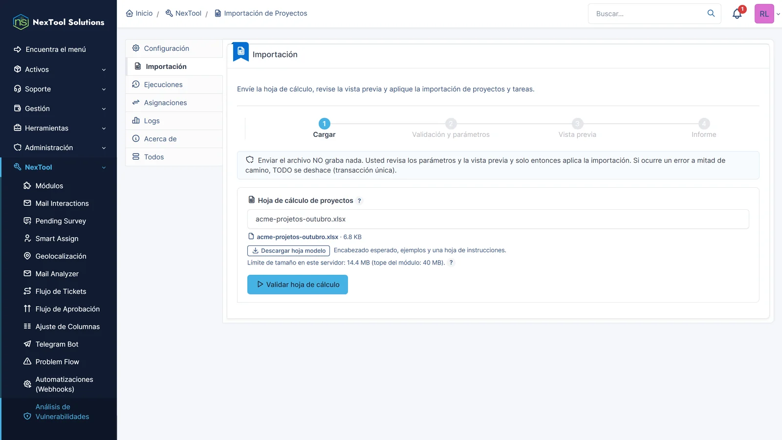
Task: Open Flujo de Tickets in sidebar
Action: point(61,291)
